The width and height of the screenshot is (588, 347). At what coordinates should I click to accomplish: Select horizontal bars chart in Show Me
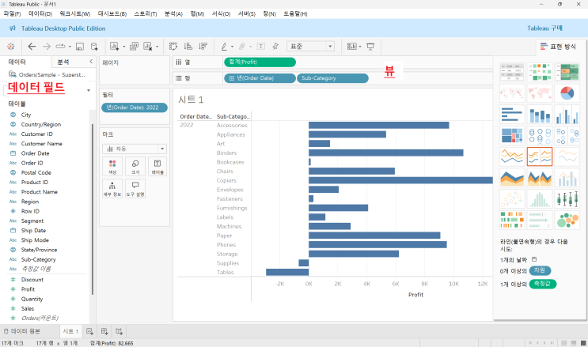[512, 115]
